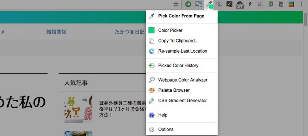This screenshot has height=136, width=308.
Task: Go to the 結婚関係 navigation link
Action: [x=57, y=32]
